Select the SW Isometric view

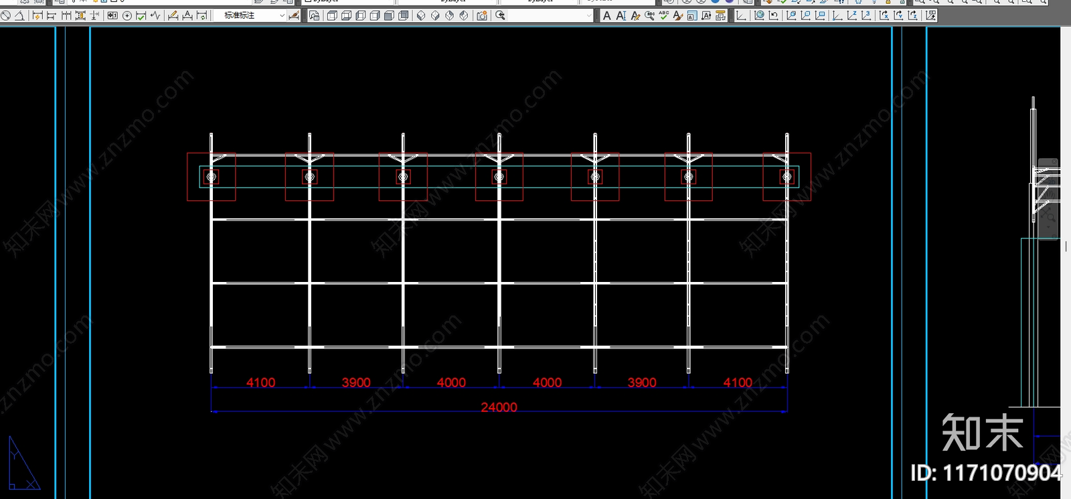(x=421, y=15)
